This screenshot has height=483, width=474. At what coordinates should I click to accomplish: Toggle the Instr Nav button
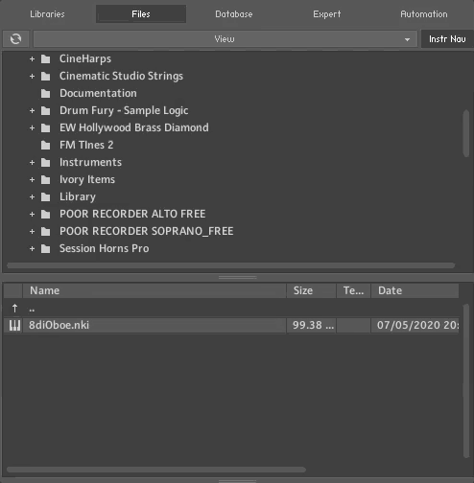coord(447,39)
